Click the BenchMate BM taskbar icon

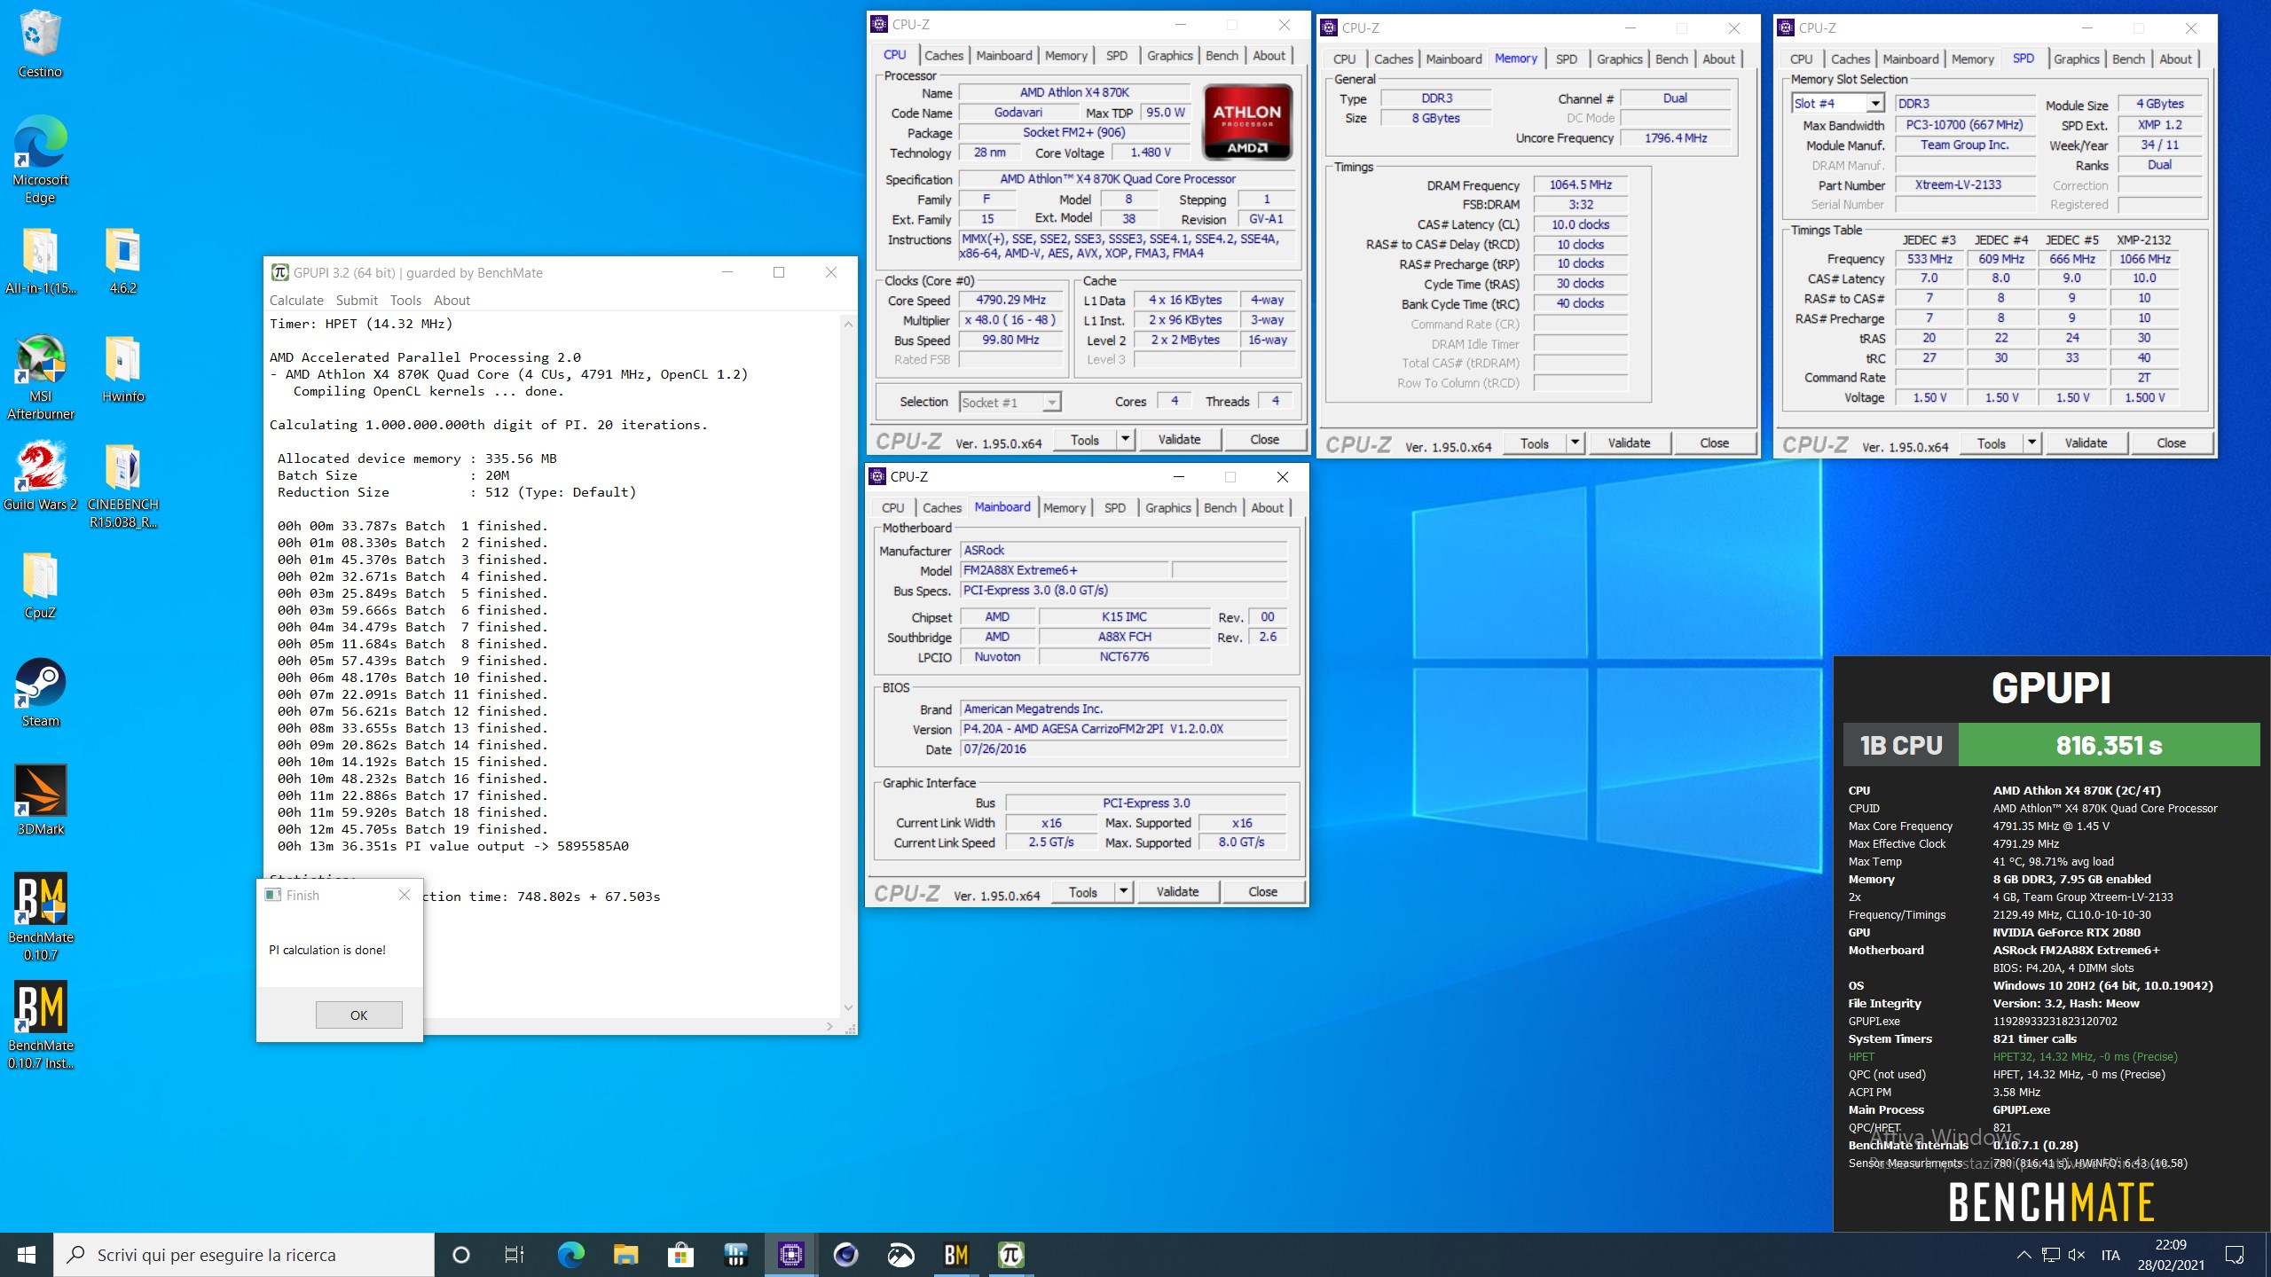955,1255
